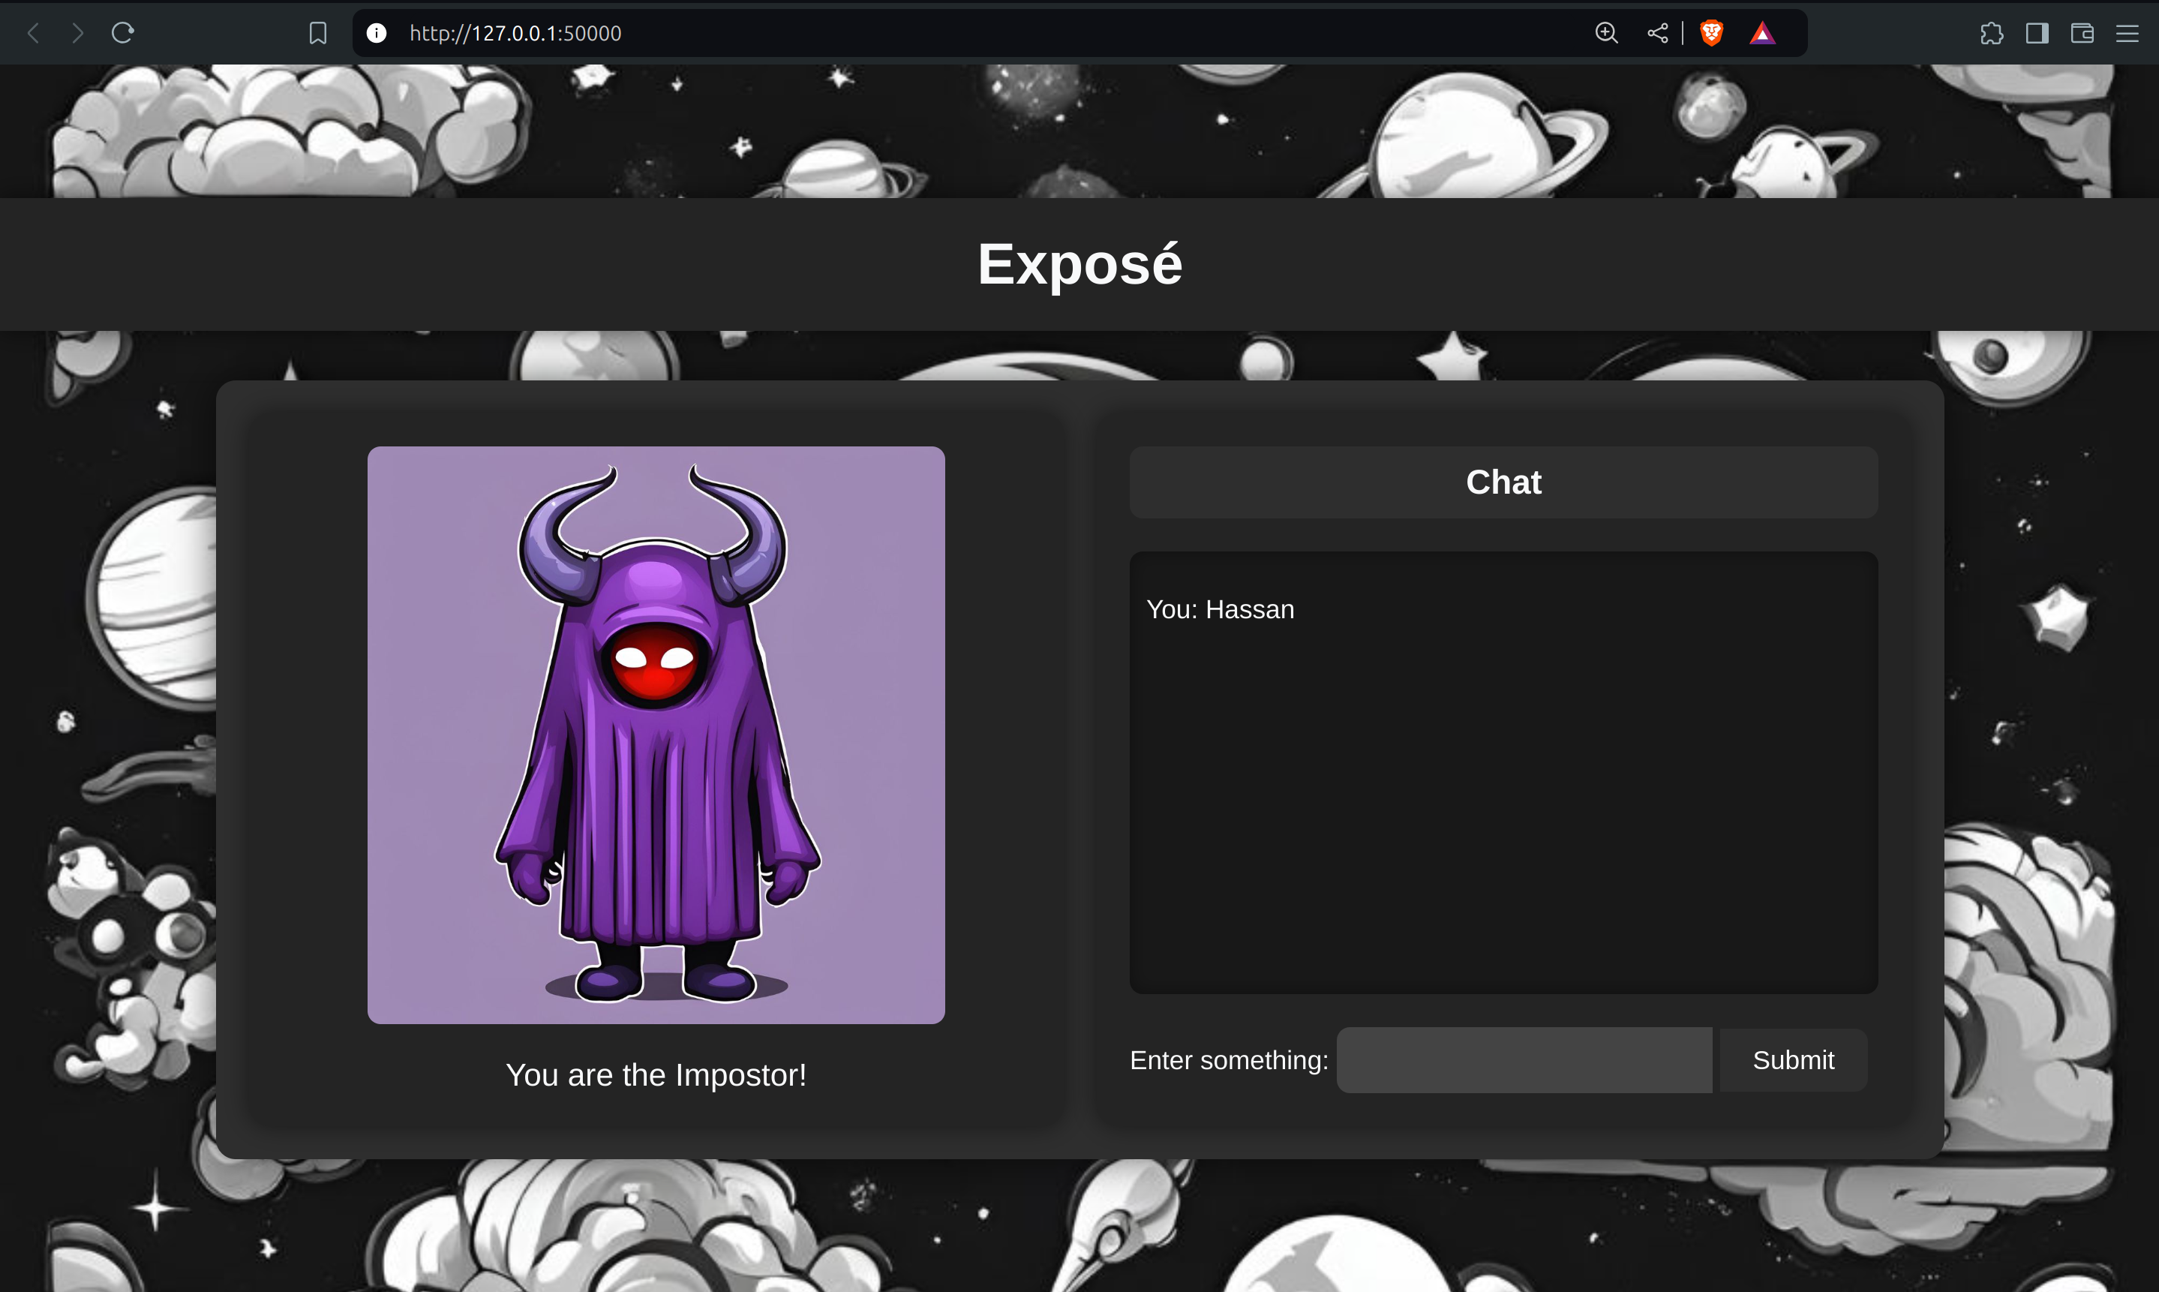Open the extensions puzzle icon
This screenshot has height=1292, width=2159.
coord(1991,33)
